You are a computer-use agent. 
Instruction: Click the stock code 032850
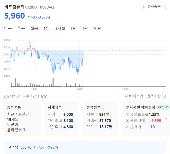pos(31,7)
